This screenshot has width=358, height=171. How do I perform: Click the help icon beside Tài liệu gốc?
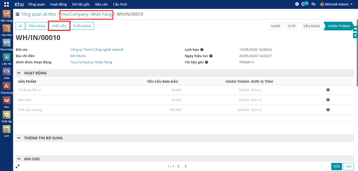(207, 62)
